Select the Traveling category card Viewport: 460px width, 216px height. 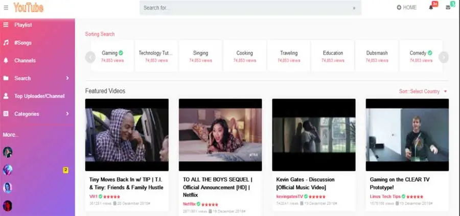(289, 56)
